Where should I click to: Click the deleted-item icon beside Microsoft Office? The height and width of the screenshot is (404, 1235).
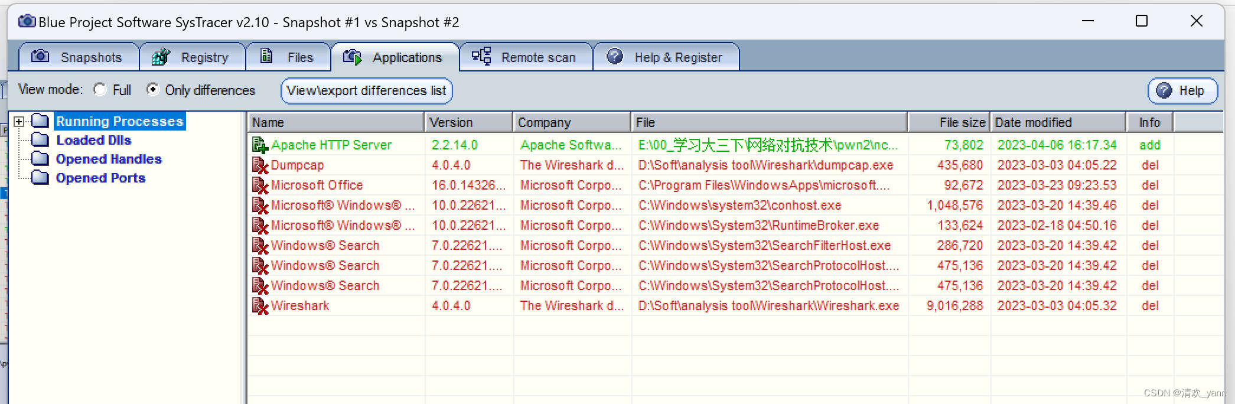[x=260, y=185]
